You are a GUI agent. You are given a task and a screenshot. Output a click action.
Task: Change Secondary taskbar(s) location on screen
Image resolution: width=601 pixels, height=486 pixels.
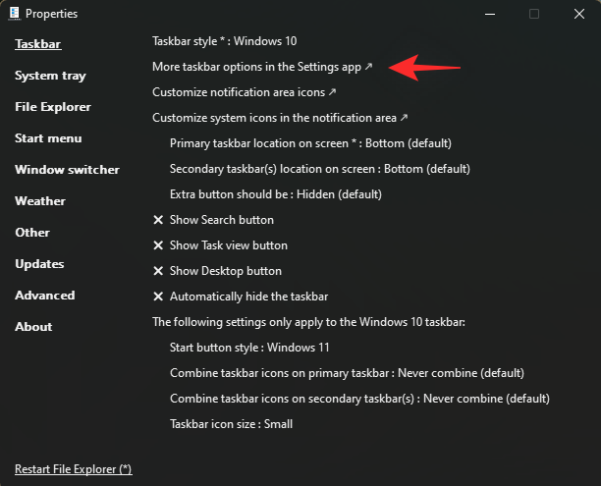(320, 169)
